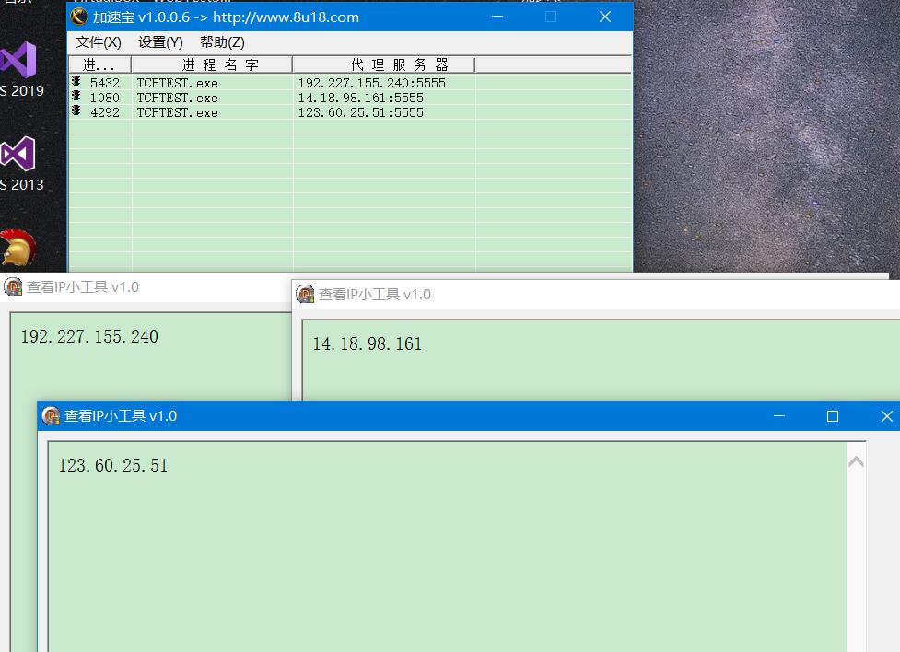Open the 文件(X) menu

click(x=99, y=42)
